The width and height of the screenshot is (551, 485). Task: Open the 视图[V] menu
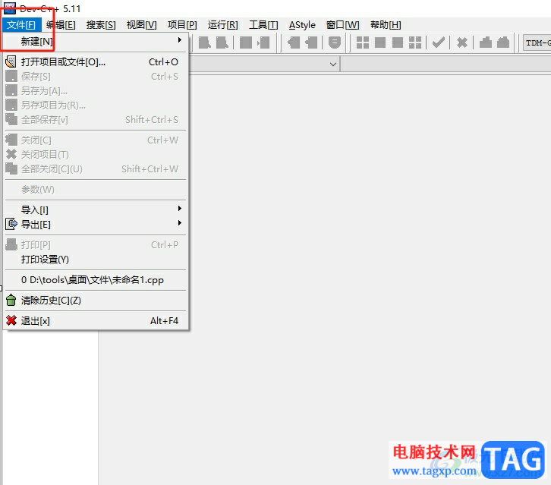[142, 25]
